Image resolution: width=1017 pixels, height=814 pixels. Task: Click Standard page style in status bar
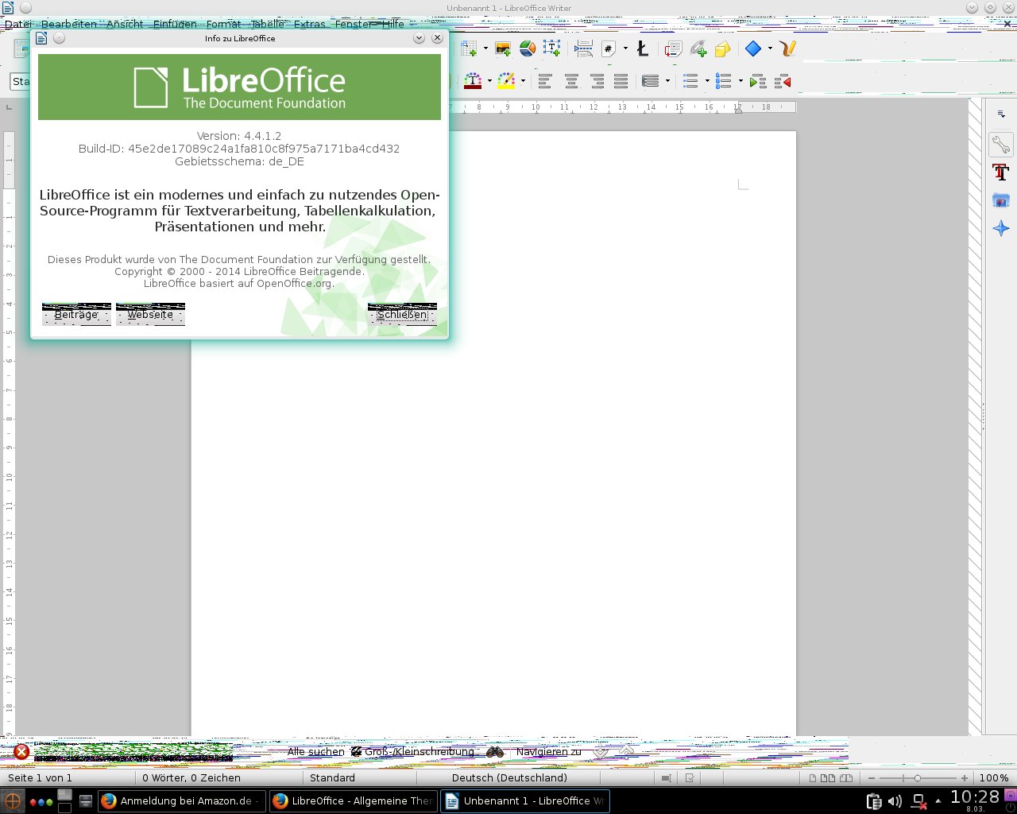(x=332, y=777)
